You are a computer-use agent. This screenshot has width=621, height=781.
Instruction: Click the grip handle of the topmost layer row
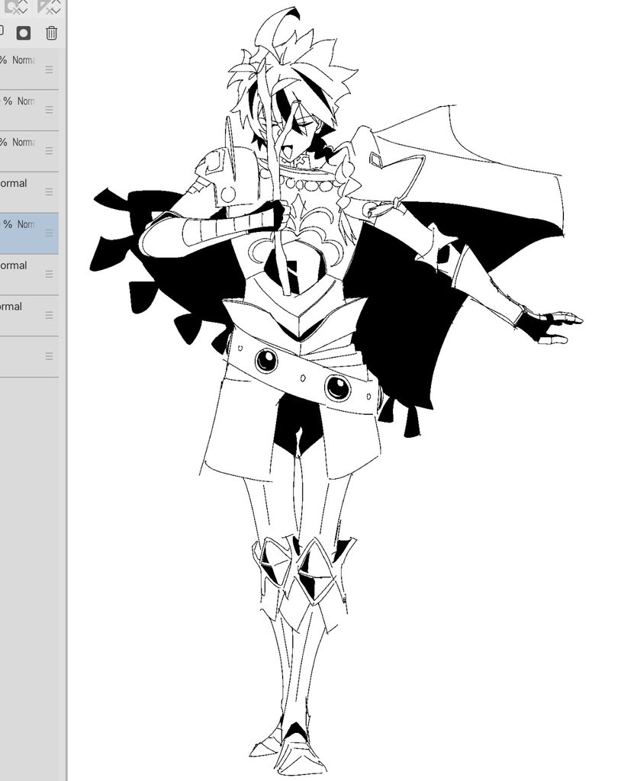(x=49, y=69)
